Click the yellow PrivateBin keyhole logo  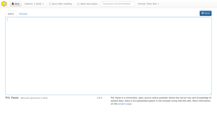point(4,4)
